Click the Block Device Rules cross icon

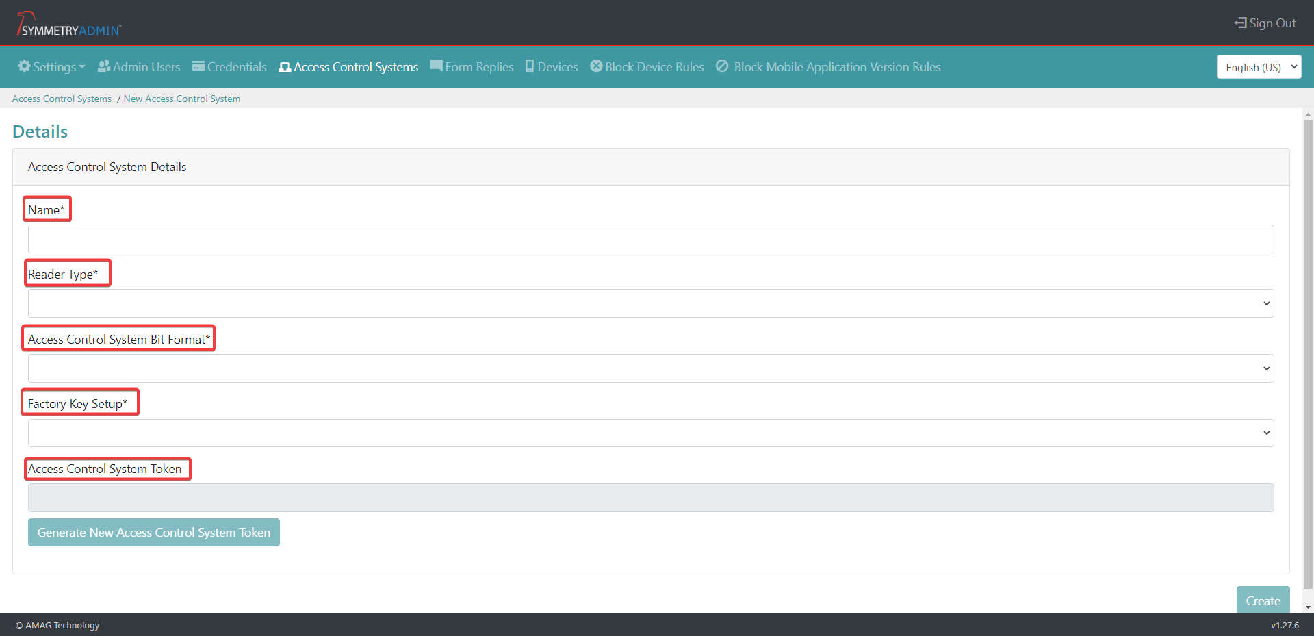[596, 66]
